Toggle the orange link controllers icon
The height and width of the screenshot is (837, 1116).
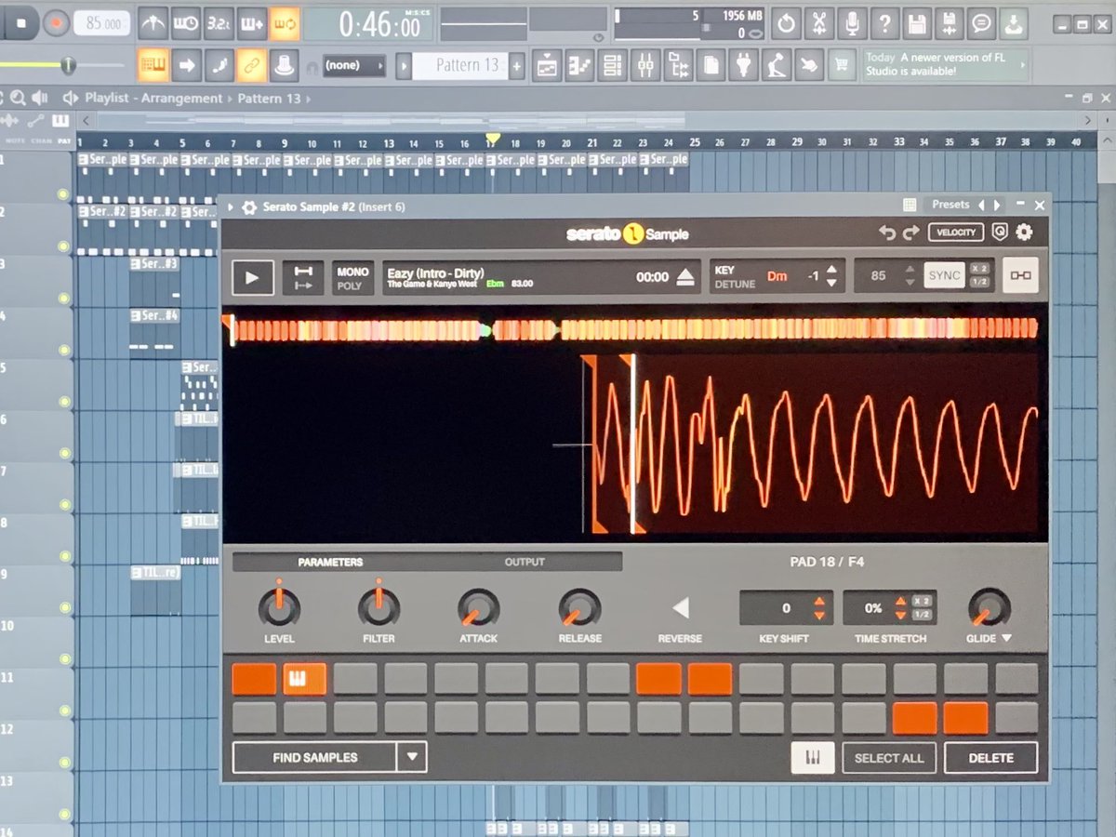coord(251,65)
